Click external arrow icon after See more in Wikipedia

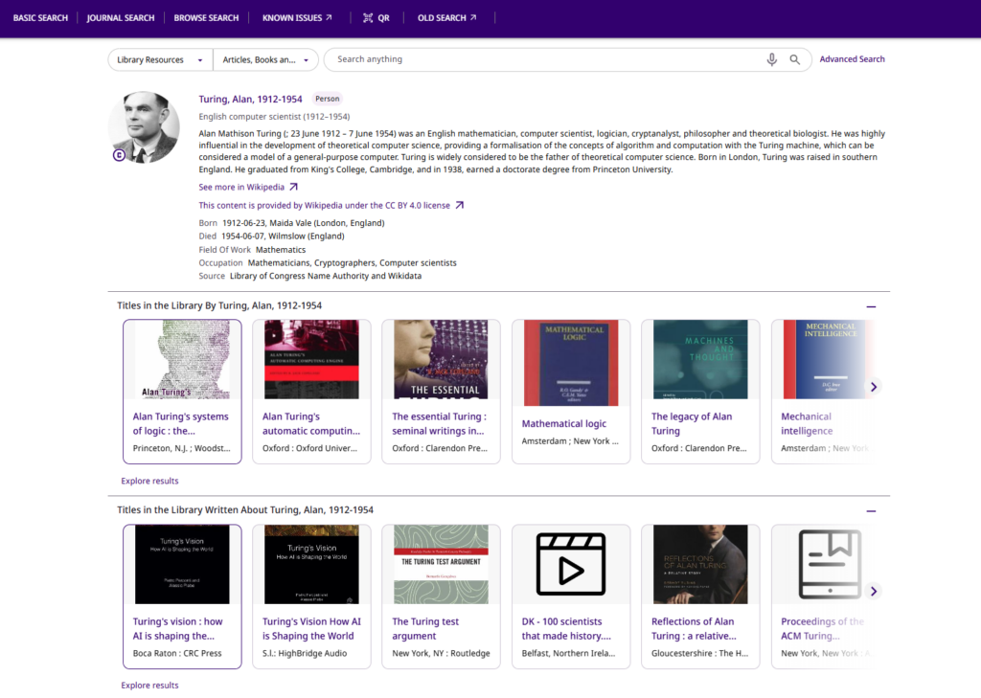[293, 187]
